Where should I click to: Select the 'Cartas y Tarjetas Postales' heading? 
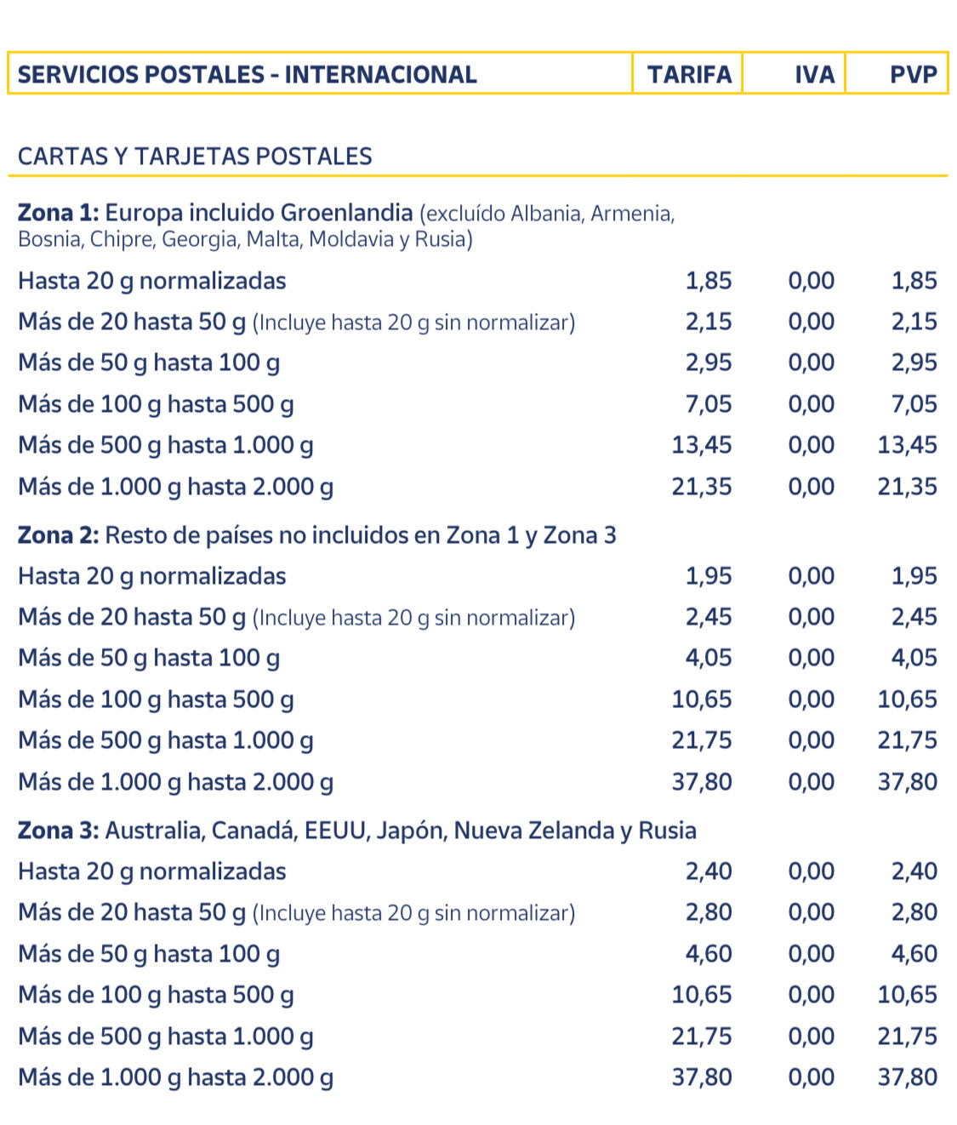195,157
